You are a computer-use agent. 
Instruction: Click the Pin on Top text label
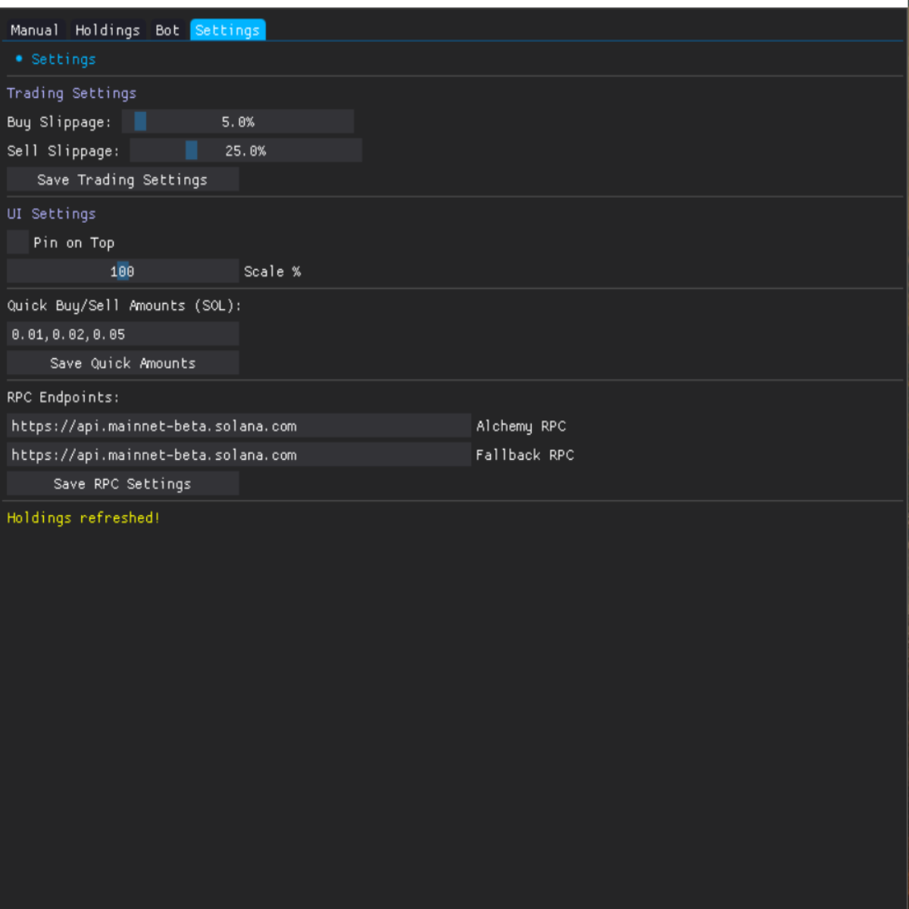(x=73, y=242)
